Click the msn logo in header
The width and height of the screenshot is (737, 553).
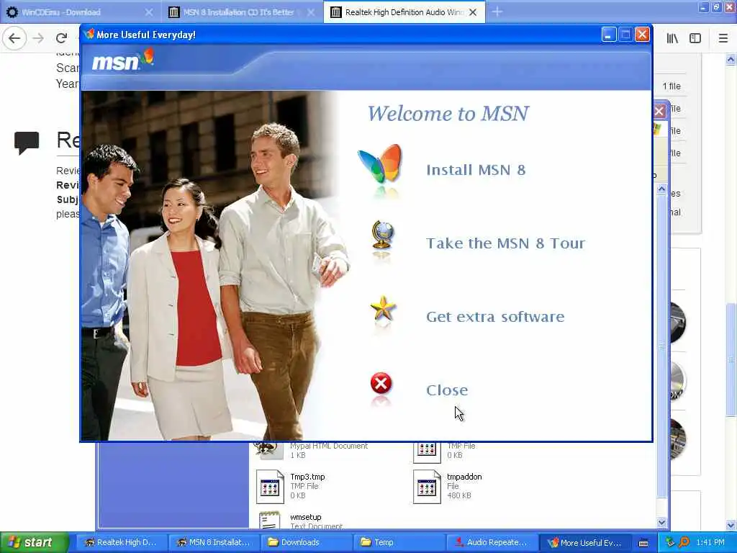coord(122,60)
